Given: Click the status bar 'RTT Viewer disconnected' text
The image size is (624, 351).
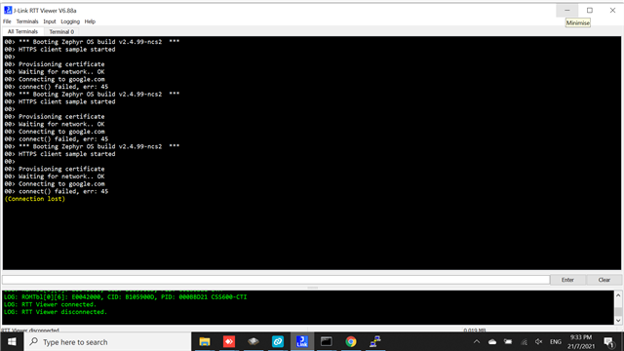Looking at the screenshot, I should click(30, 331).
